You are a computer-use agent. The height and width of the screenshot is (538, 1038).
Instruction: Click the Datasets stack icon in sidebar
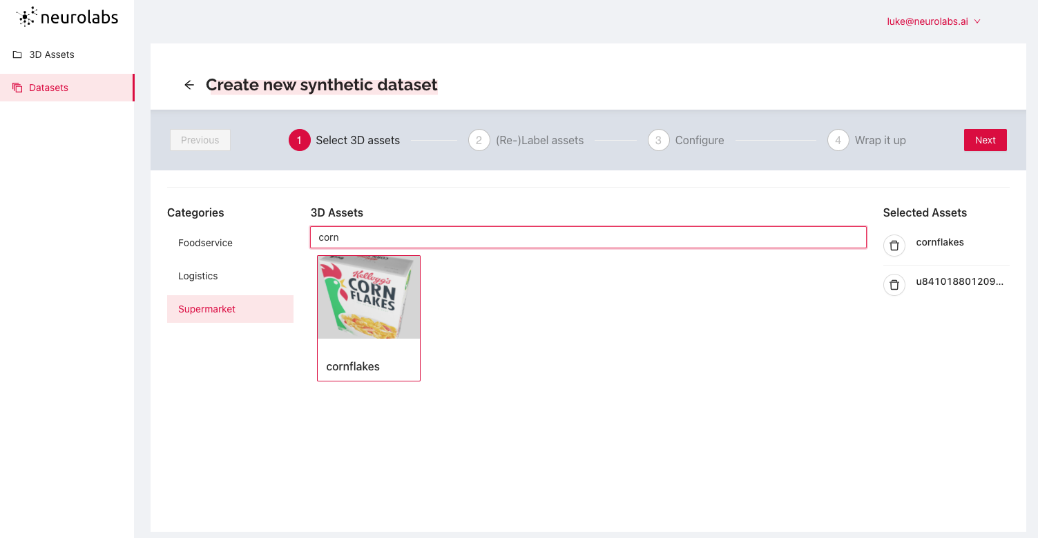(x=17, y=88)
